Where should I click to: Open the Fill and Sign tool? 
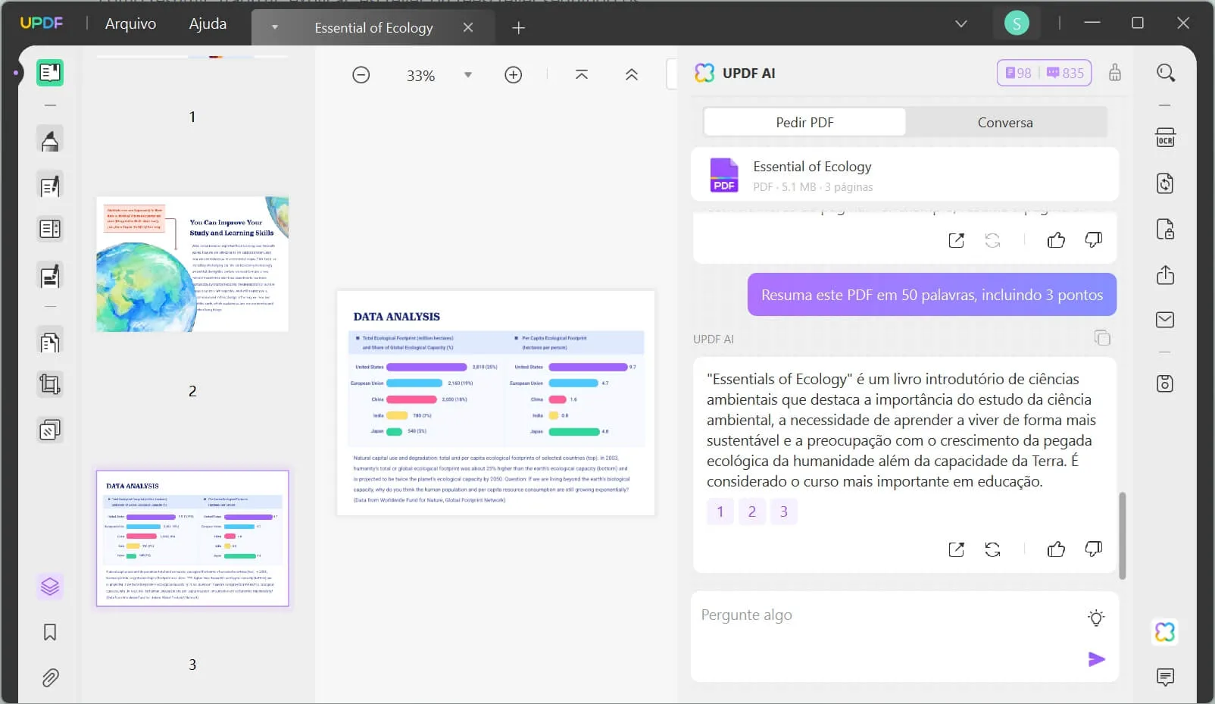(50, 277)
